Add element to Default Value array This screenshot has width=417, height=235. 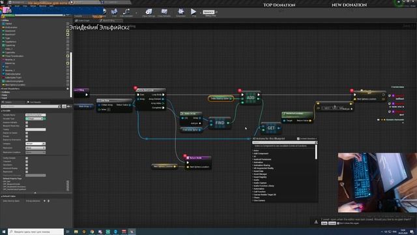click(x=44, y=201)
